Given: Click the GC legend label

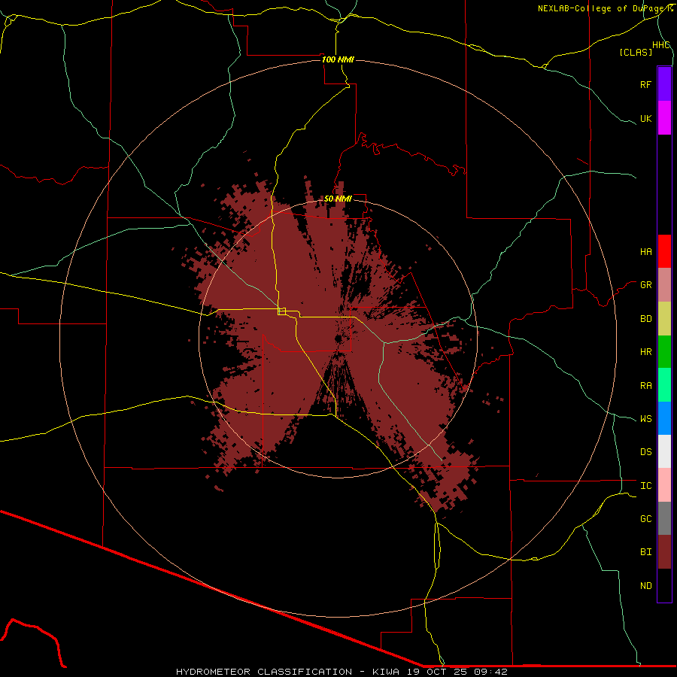Looking at the screenshot, I should coord(645,519).
